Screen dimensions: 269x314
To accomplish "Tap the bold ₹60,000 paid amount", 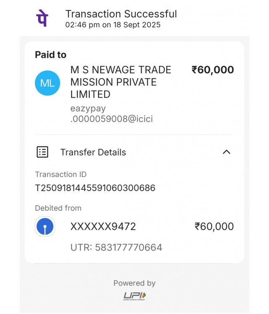I will click(x=213, y=70).
